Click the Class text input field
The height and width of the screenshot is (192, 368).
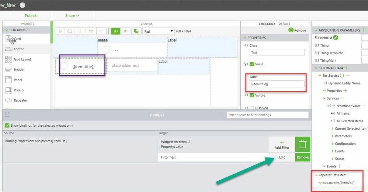click(277, 52)
